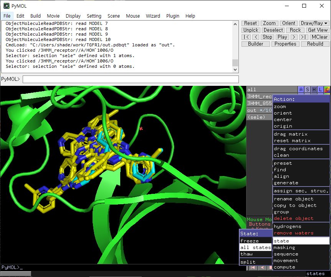This screenshot has width=331, height=277.
Task: Expand the find submenu in Action menu
Action: pyautogui.click(x=301, y=170)
